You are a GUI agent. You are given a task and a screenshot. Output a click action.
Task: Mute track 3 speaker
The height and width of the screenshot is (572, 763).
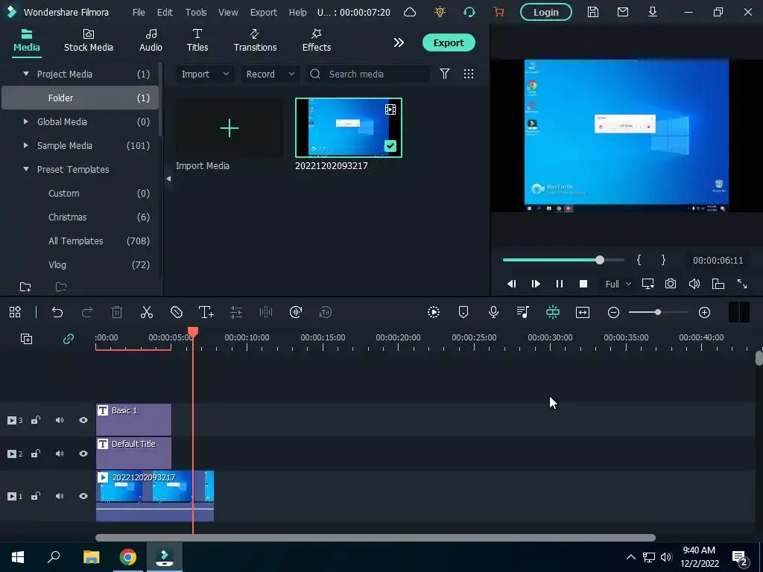60,420
